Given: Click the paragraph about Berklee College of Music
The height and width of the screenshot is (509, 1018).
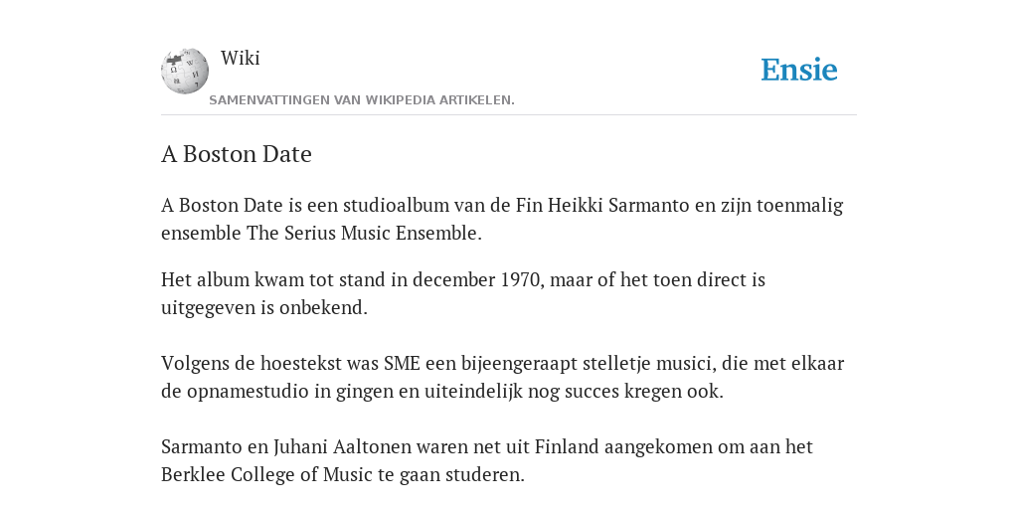Looking at the screenshot, I should 487,461.
